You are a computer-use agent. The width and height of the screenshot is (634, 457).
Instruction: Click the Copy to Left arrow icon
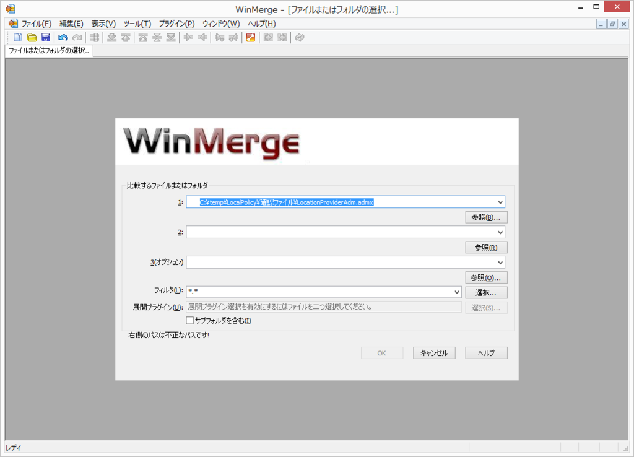(202, 38)
